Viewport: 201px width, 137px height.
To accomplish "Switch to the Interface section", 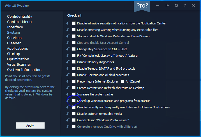I will click(15, 27).
